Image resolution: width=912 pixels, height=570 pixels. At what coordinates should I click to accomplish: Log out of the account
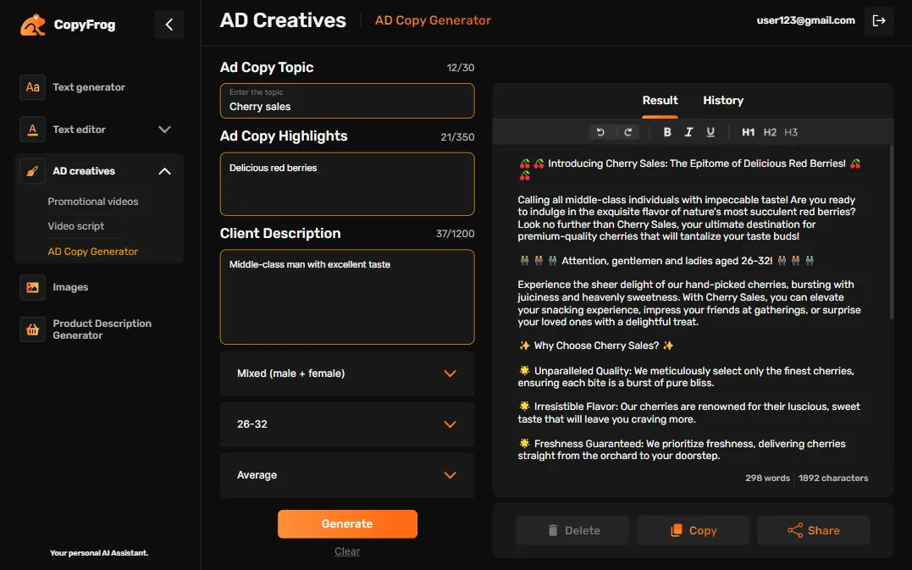(x=879, y=20)
